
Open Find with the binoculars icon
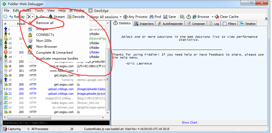pos(155,17)
